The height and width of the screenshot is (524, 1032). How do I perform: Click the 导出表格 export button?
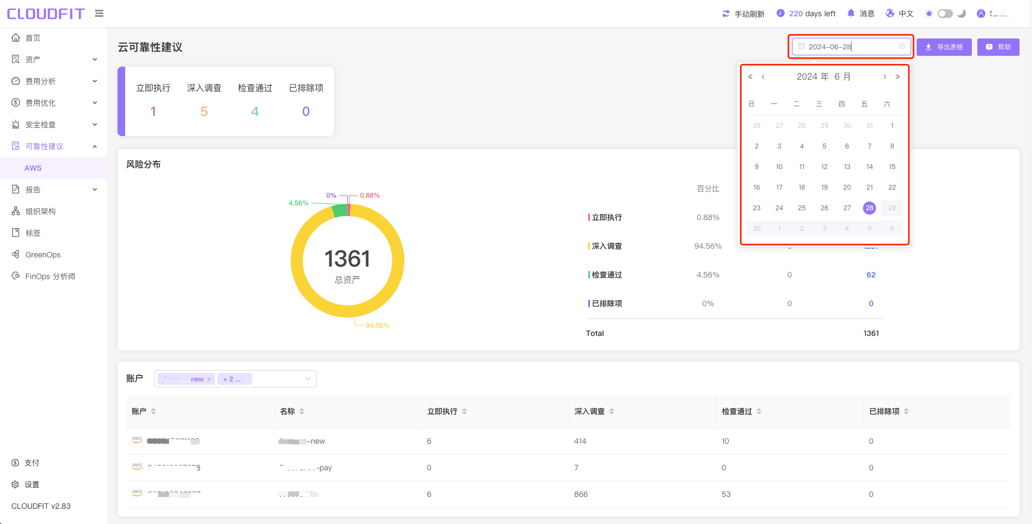tap(944, 47)
